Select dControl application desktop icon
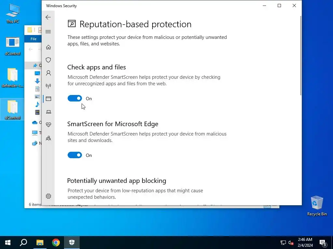Screen dimensions: 333x249 tap(13, 46)
